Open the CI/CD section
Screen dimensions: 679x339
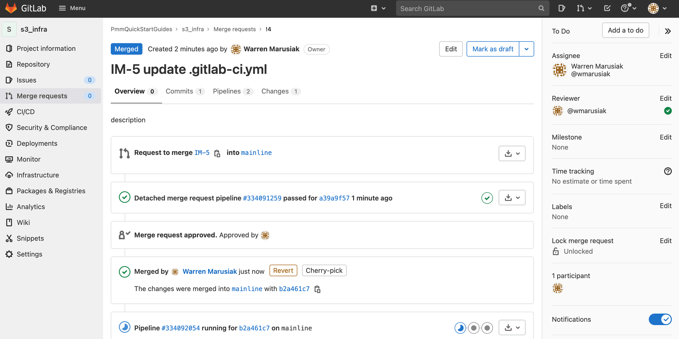(26, 111)
